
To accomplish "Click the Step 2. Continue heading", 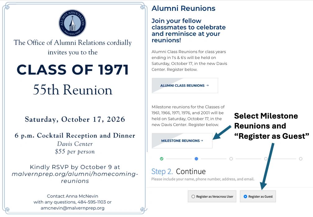I will [179, 171].
